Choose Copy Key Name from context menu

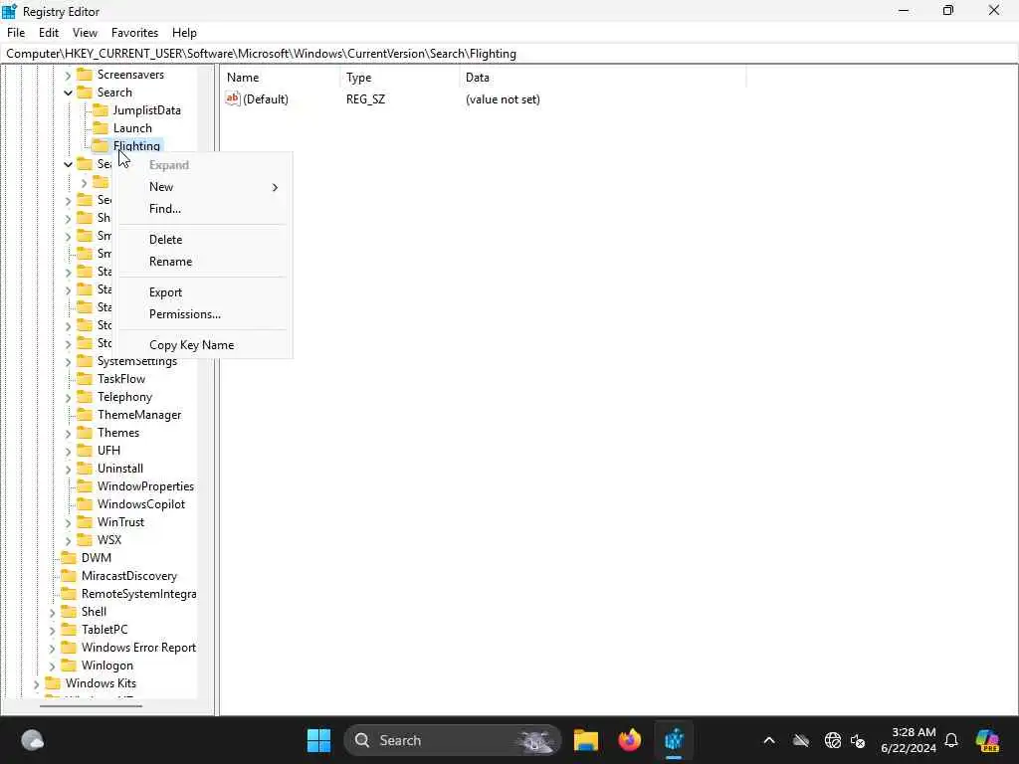coord(203,345)
